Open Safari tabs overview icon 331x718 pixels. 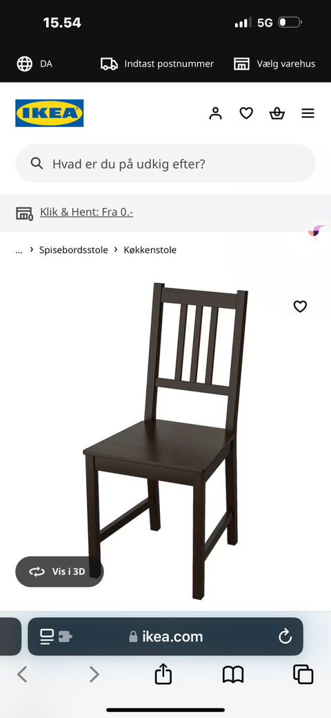coord(303,675)
